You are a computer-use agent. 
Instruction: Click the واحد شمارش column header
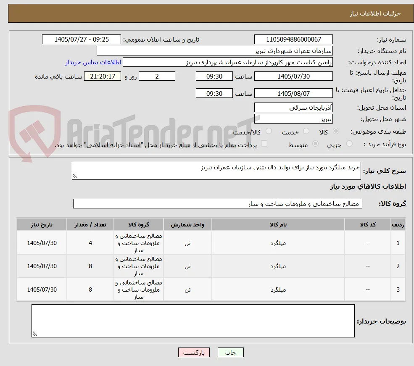point(187,224)
